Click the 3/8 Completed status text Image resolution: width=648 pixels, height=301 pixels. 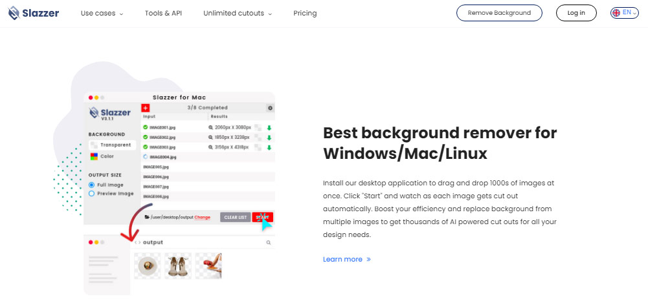point(207,108)
